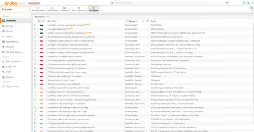
Task: Click the license badge next to Central
Action: [34, 3]
